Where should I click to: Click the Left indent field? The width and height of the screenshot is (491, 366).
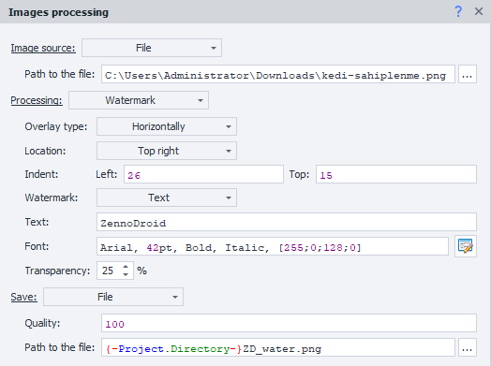point(203,174)
